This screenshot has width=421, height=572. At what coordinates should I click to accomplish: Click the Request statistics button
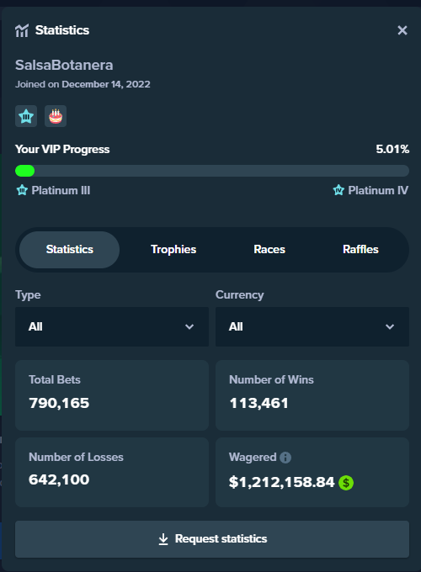(212, 539)
